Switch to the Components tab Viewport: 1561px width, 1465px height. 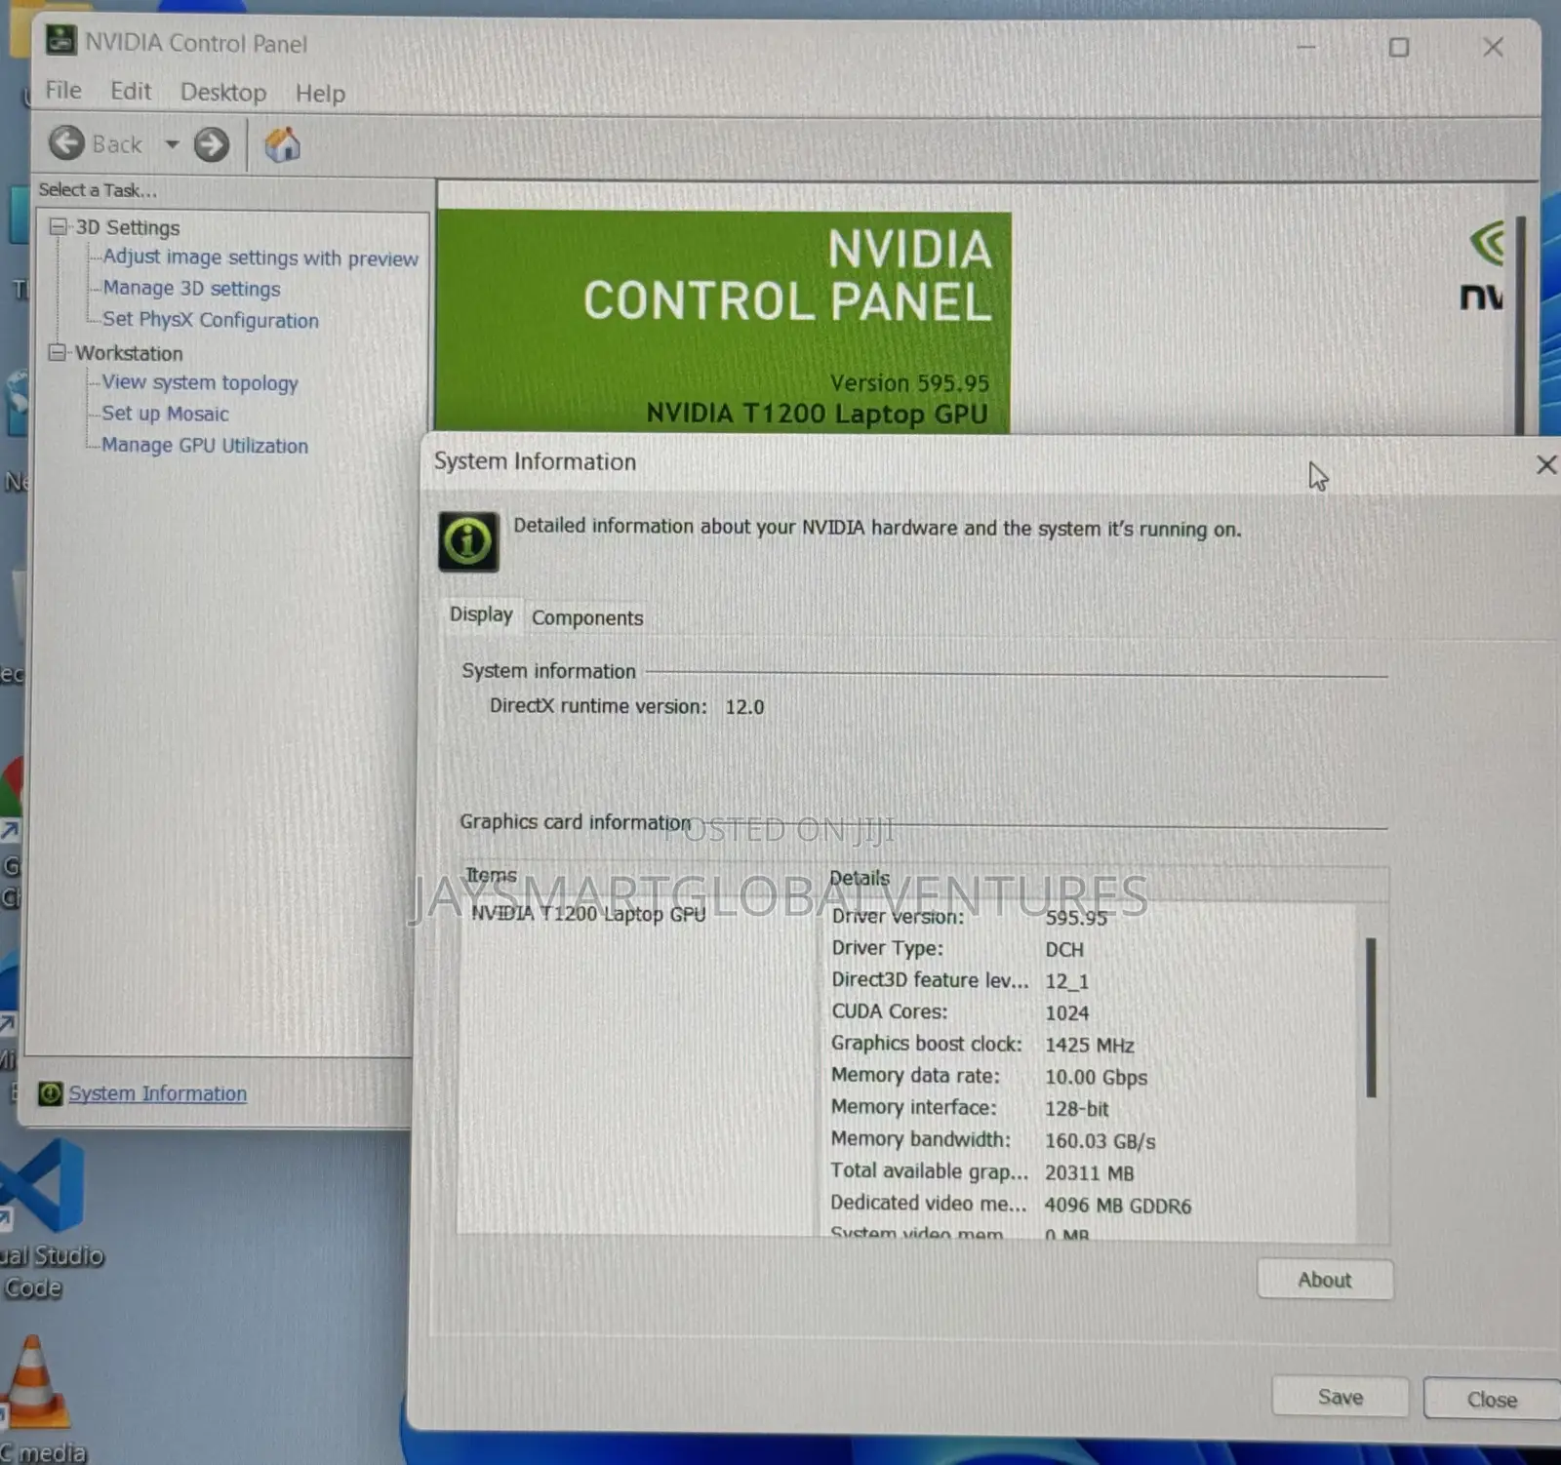pos(587,618)
